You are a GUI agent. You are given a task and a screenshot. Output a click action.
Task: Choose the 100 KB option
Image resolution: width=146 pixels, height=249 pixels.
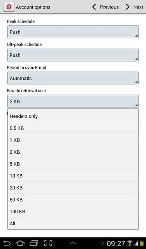click(x=73, y=211)
